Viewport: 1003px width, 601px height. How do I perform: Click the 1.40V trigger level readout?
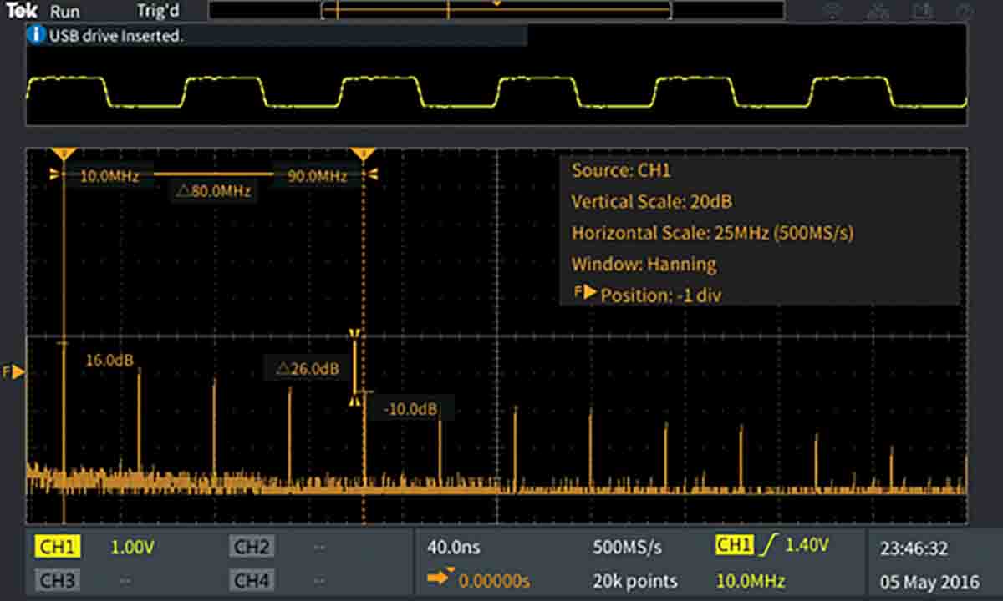pos(807,546)
